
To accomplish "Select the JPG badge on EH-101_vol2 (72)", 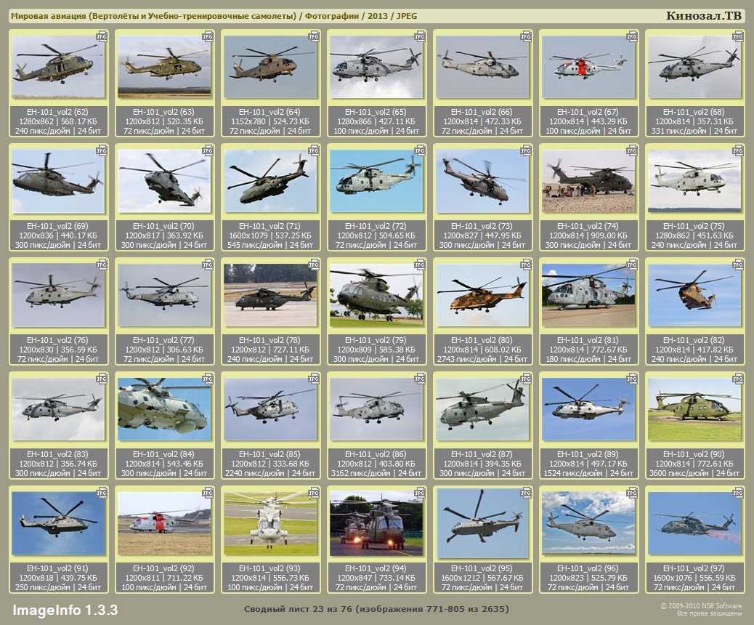I will pos(420,150).
